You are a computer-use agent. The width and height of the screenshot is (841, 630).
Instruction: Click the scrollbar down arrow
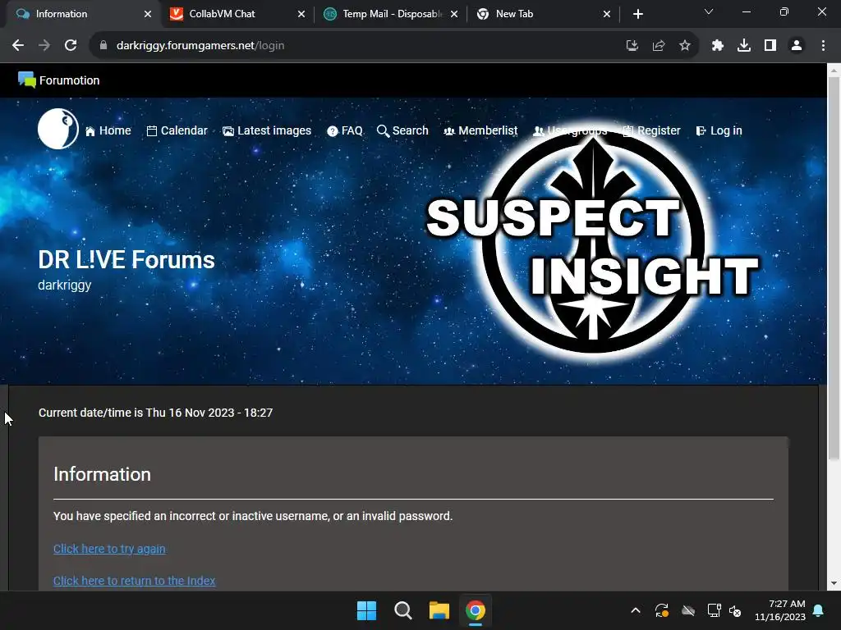click(x=834, y=583)
